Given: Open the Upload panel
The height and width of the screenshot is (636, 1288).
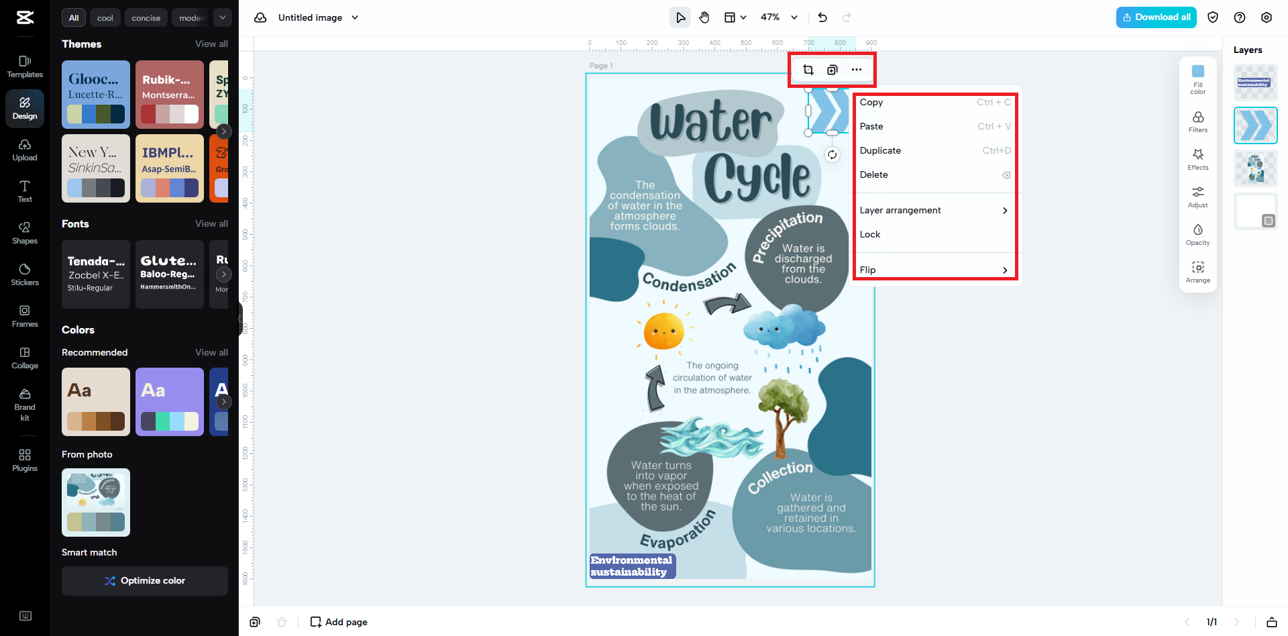Looking at the screenshot, I should pyautogui.click(x=25, y=150).
